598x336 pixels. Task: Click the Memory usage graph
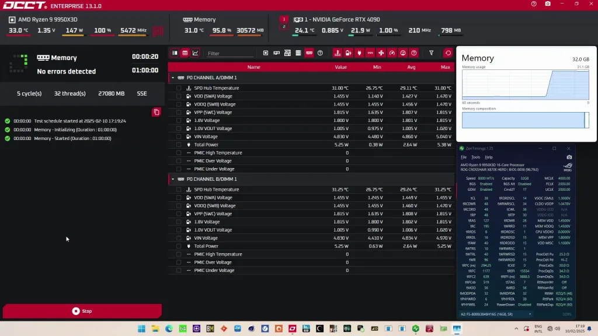coord(525,85)
